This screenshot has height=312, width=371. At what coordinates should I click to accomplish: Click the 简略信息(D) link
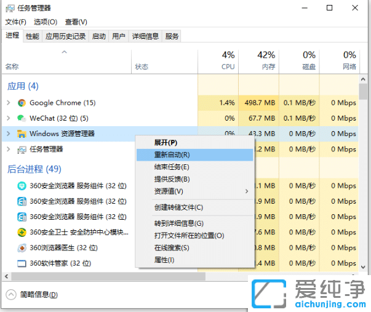pos(39,295)
